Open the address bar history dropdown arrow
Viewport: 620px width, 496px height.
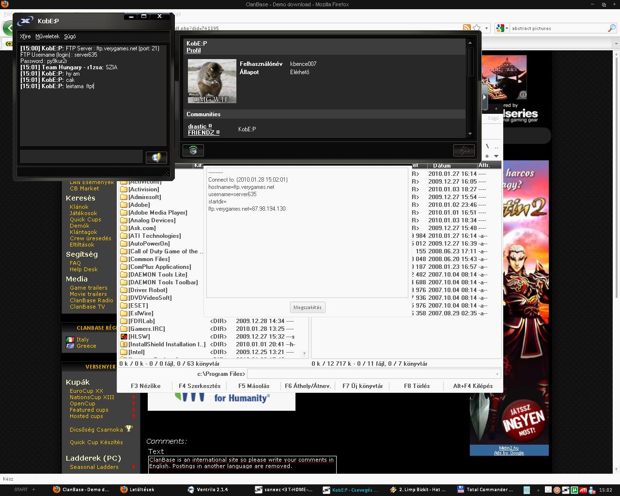pos(487,28)
